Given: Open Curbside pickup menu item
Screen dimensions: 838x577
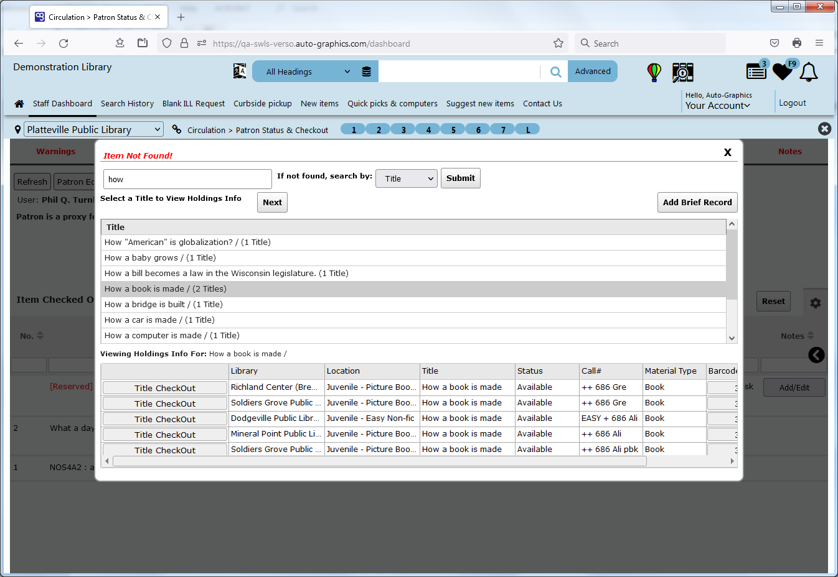Looking at the screenshot, I should click(263, 104).
